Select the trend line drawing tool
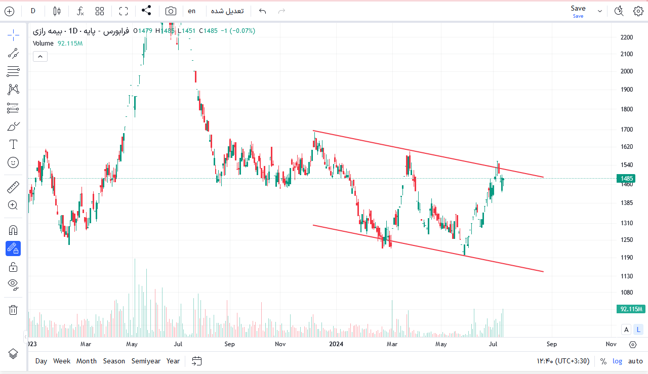The width and height of the screenshot is (648, 374). (x=13, y=53)
